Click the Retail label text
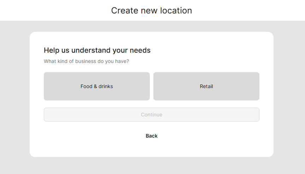This screenshot has width=305, height=174. click(206, 86)
